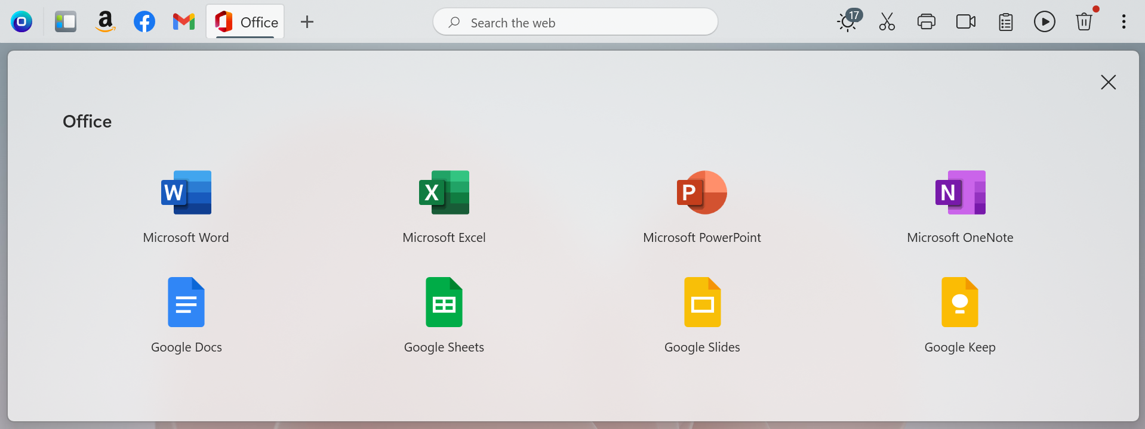This screenshot has width=1145, height=429.
Task: Open the clipboard notes icon
Action: pos(1006,22)
